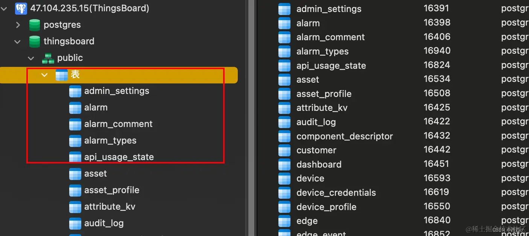529x236 pixels.
Task: Click asset table icon in tree
Action: [75, 174]
